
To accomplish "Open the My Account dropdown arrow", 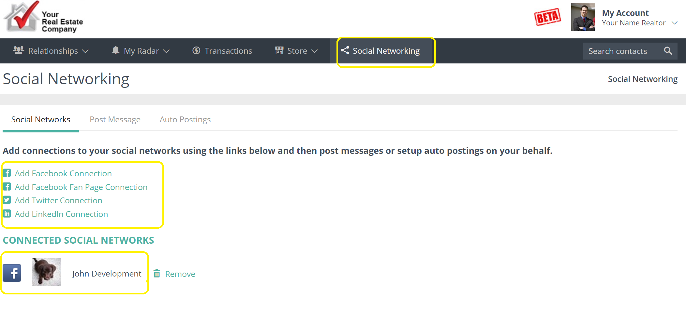I will (675, 23).
